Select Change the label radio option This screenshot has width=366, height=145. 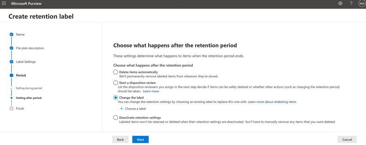click(x=115, y=98)
